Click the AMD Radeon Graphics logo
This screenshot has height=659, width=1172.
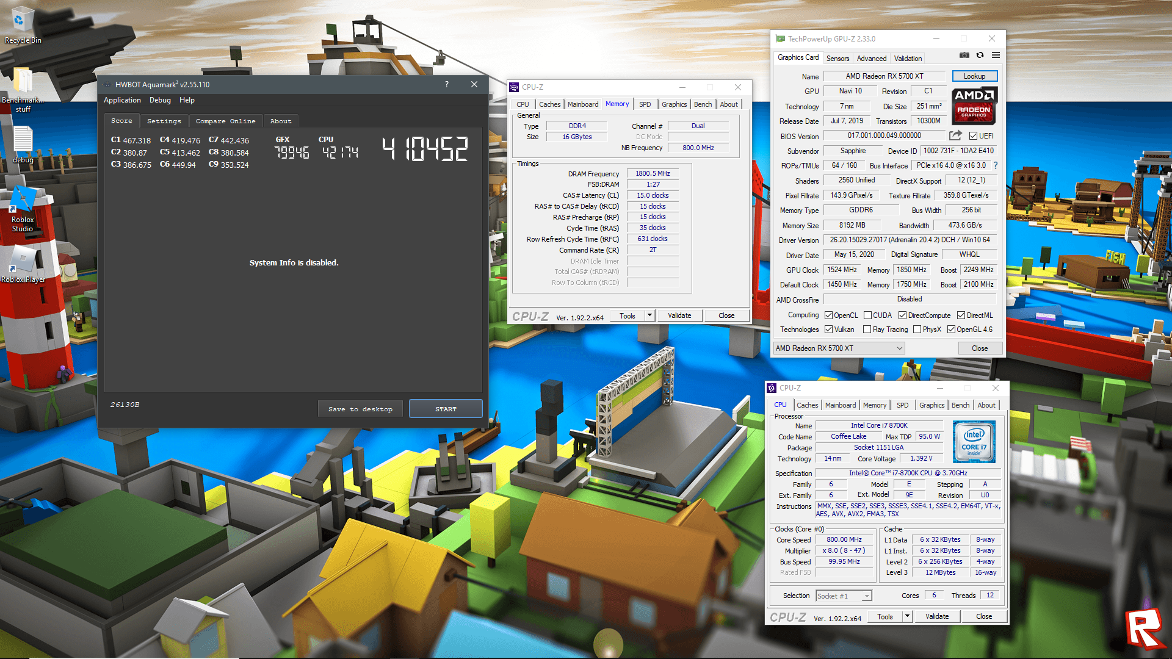974,106
